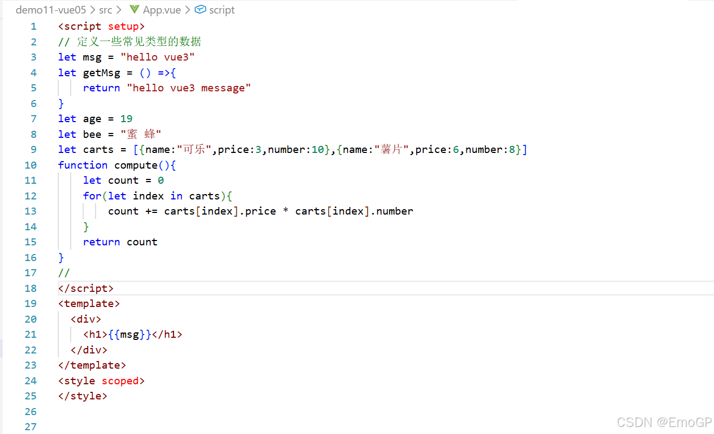714x434 pixels.
Task: Click the number 19 on age line
Action: pos(126,119)
